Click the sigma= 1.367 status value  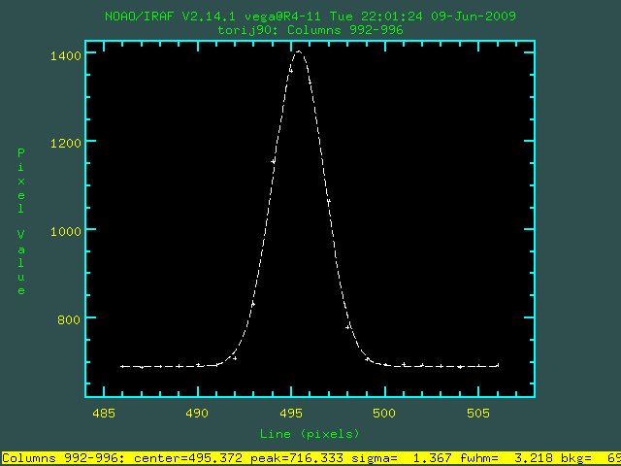point(401,458)
